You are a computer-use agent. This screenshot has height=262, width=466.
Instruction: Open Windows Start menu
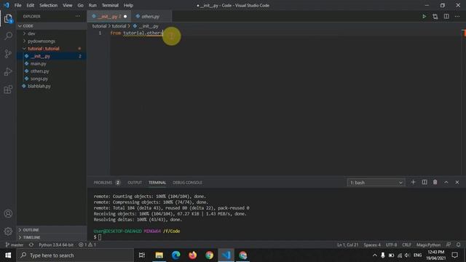coord(8,255)
